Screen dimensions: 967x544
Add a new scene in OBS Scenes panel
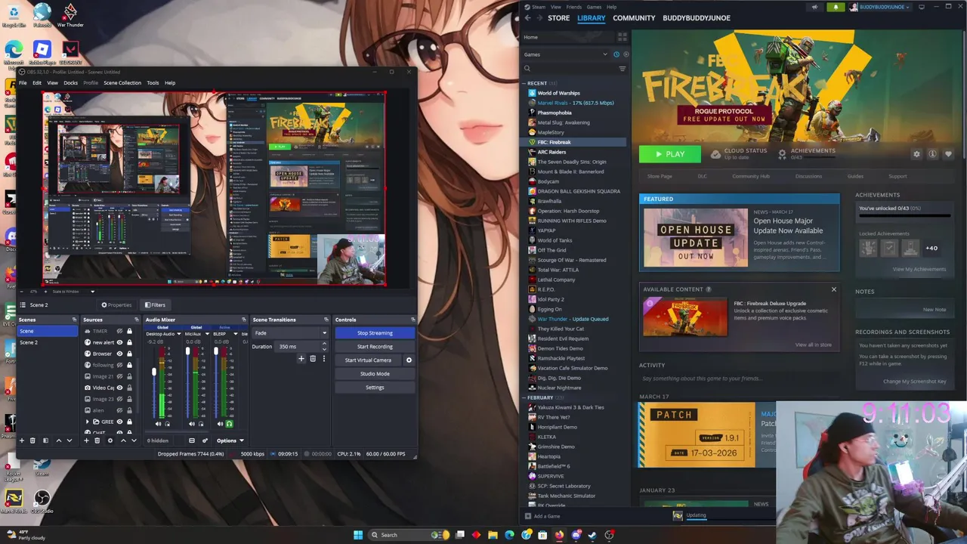[x=22, y=440]
